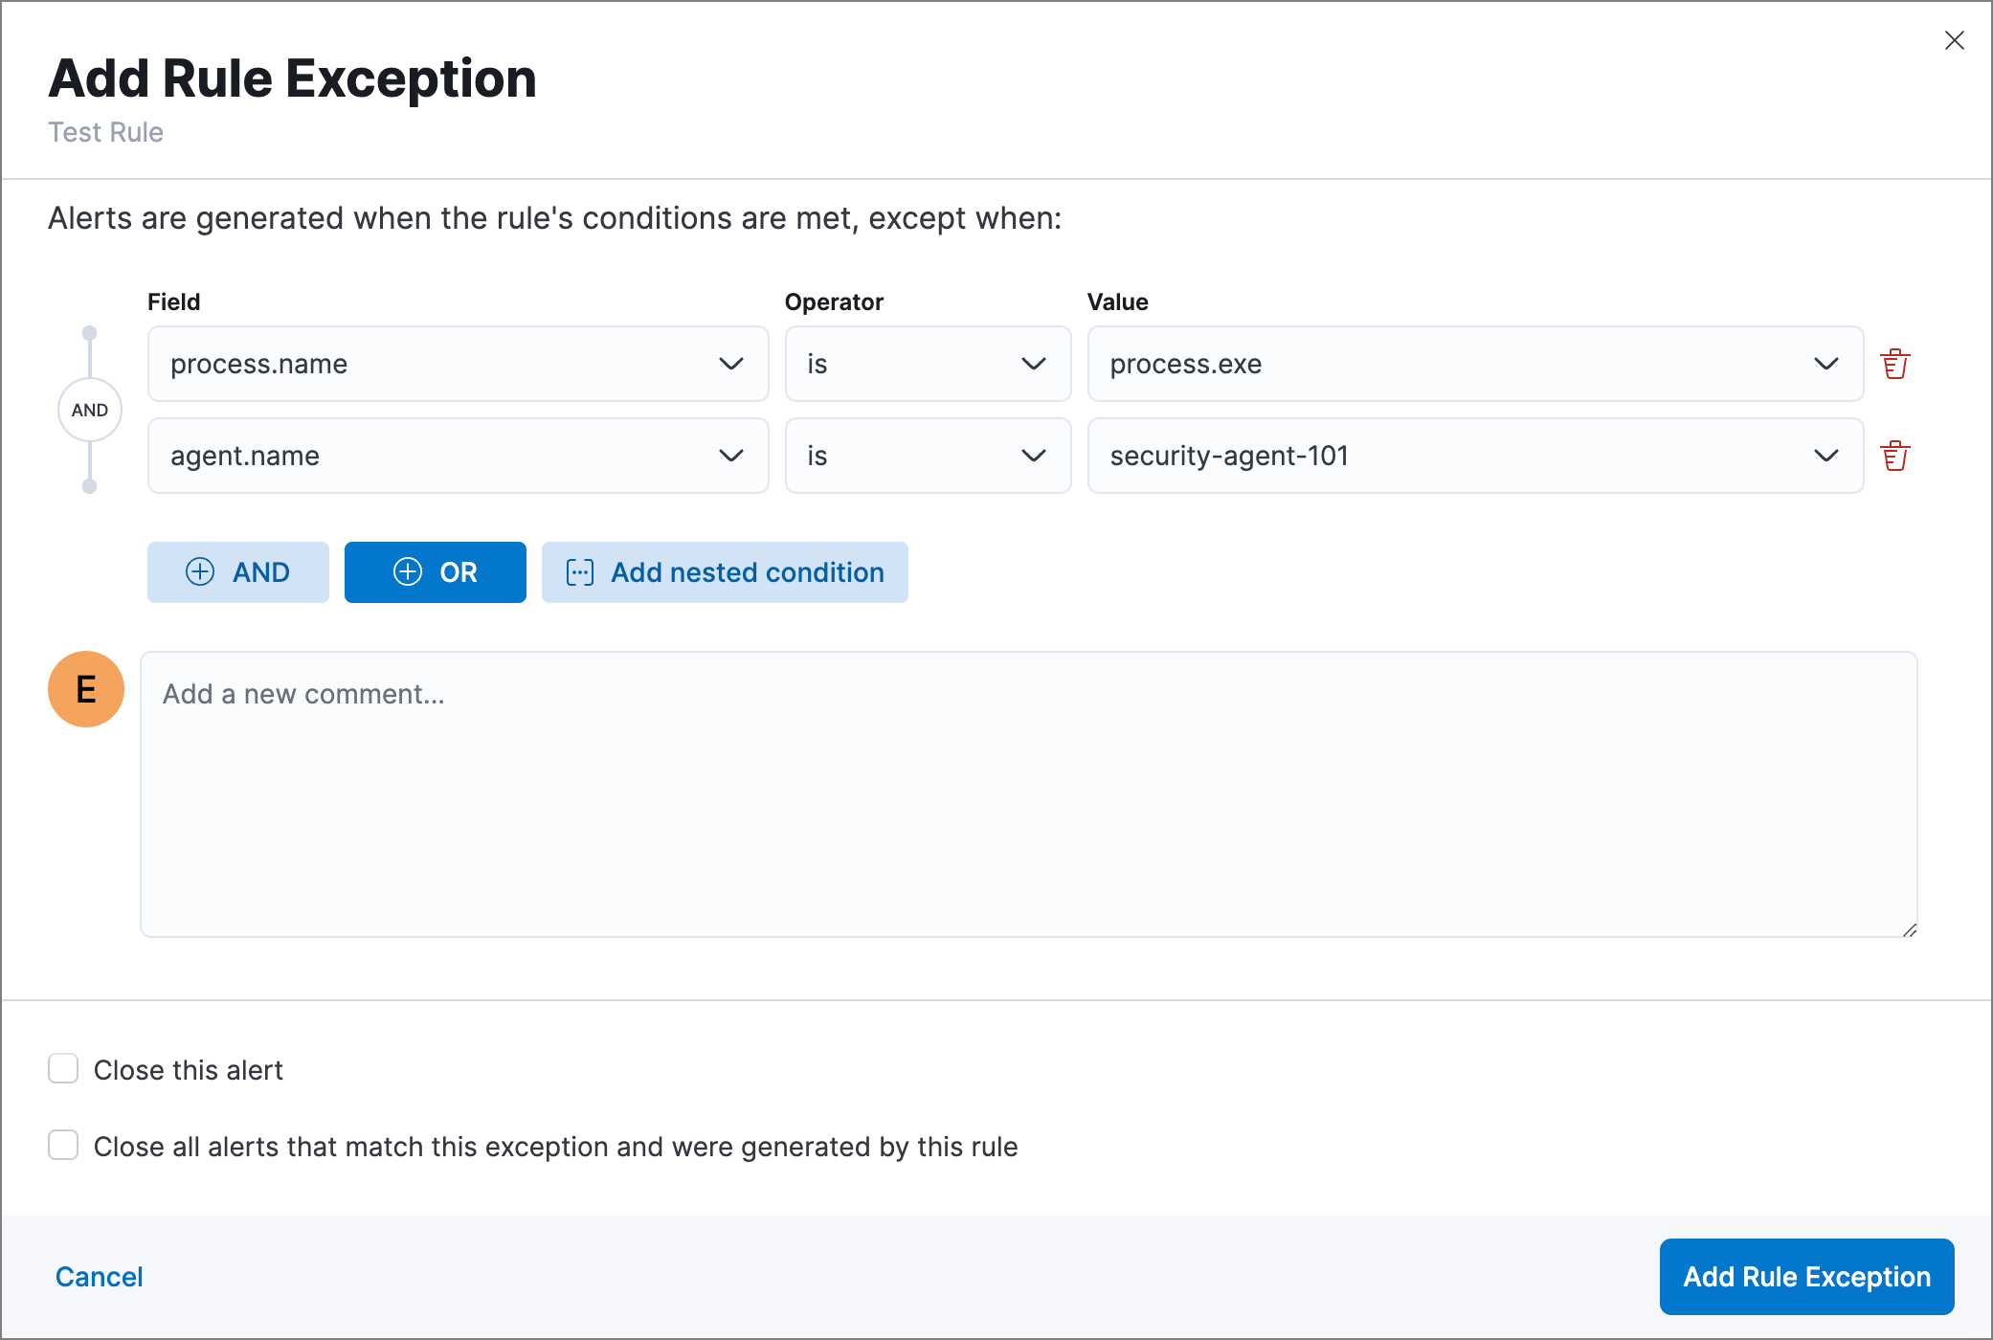Click the Add Rule Exception button
1993x1340 pixels.
point(1806,1276)
